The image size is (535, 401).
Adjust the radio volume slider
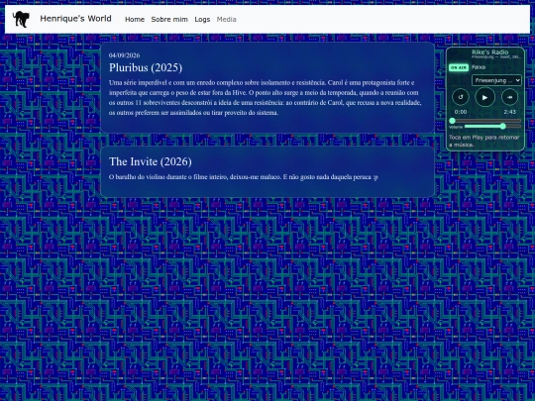tap(493, 127)
